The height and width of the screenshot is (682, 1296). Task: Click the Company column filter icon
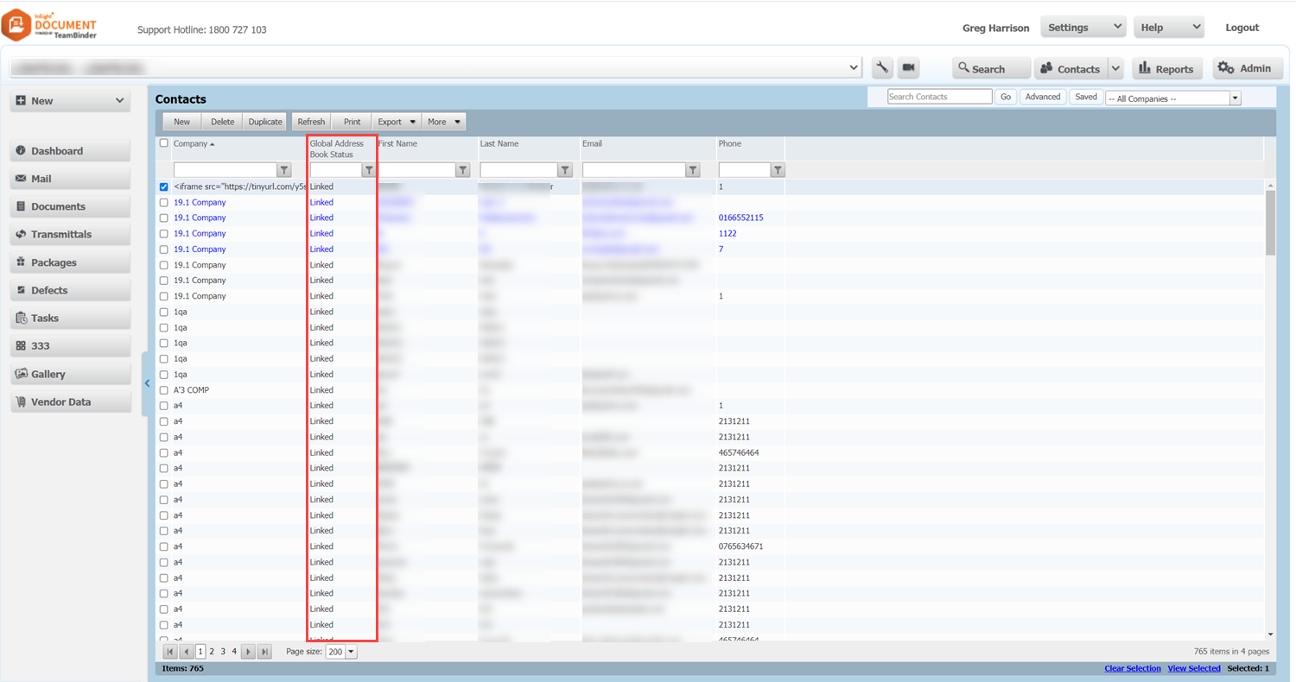pos(284,171)
